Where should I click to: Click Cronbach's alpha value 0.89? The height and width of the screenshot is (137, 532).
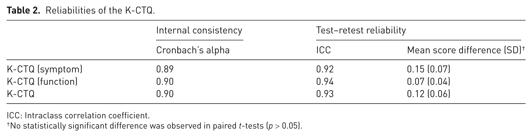(x=165, y=69)
